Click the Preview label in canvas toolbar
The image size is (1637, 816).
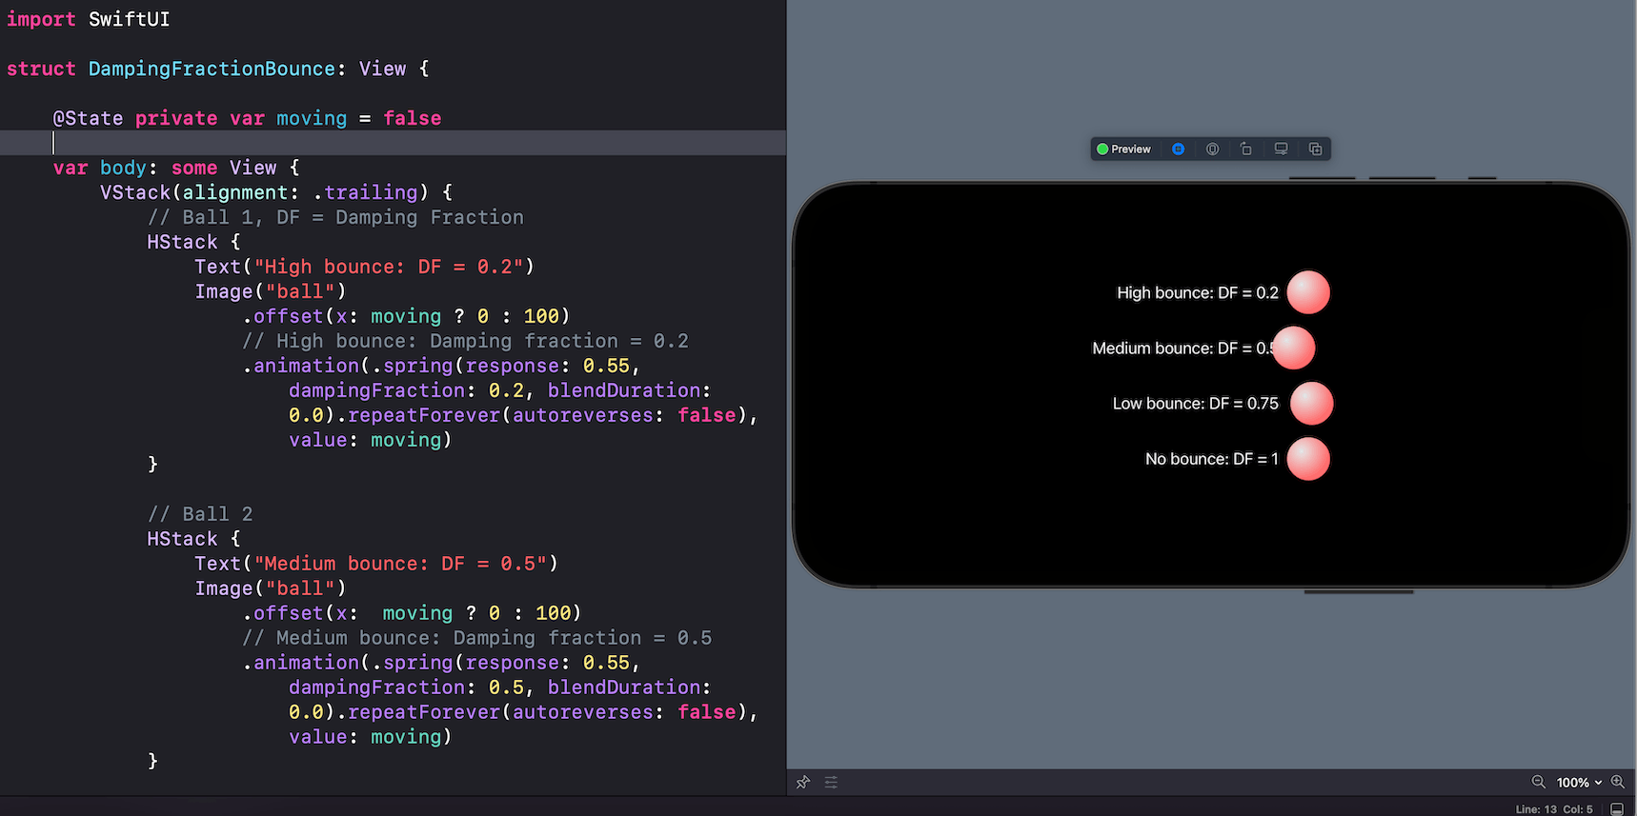tap(1130, 149)
